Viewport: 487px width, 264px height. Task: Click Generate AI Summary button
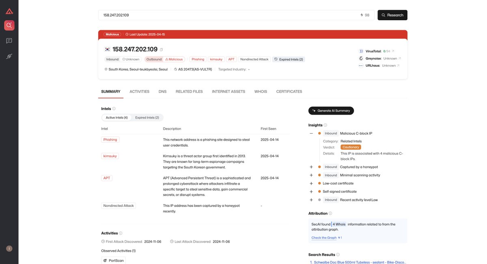tap(331, 111)
